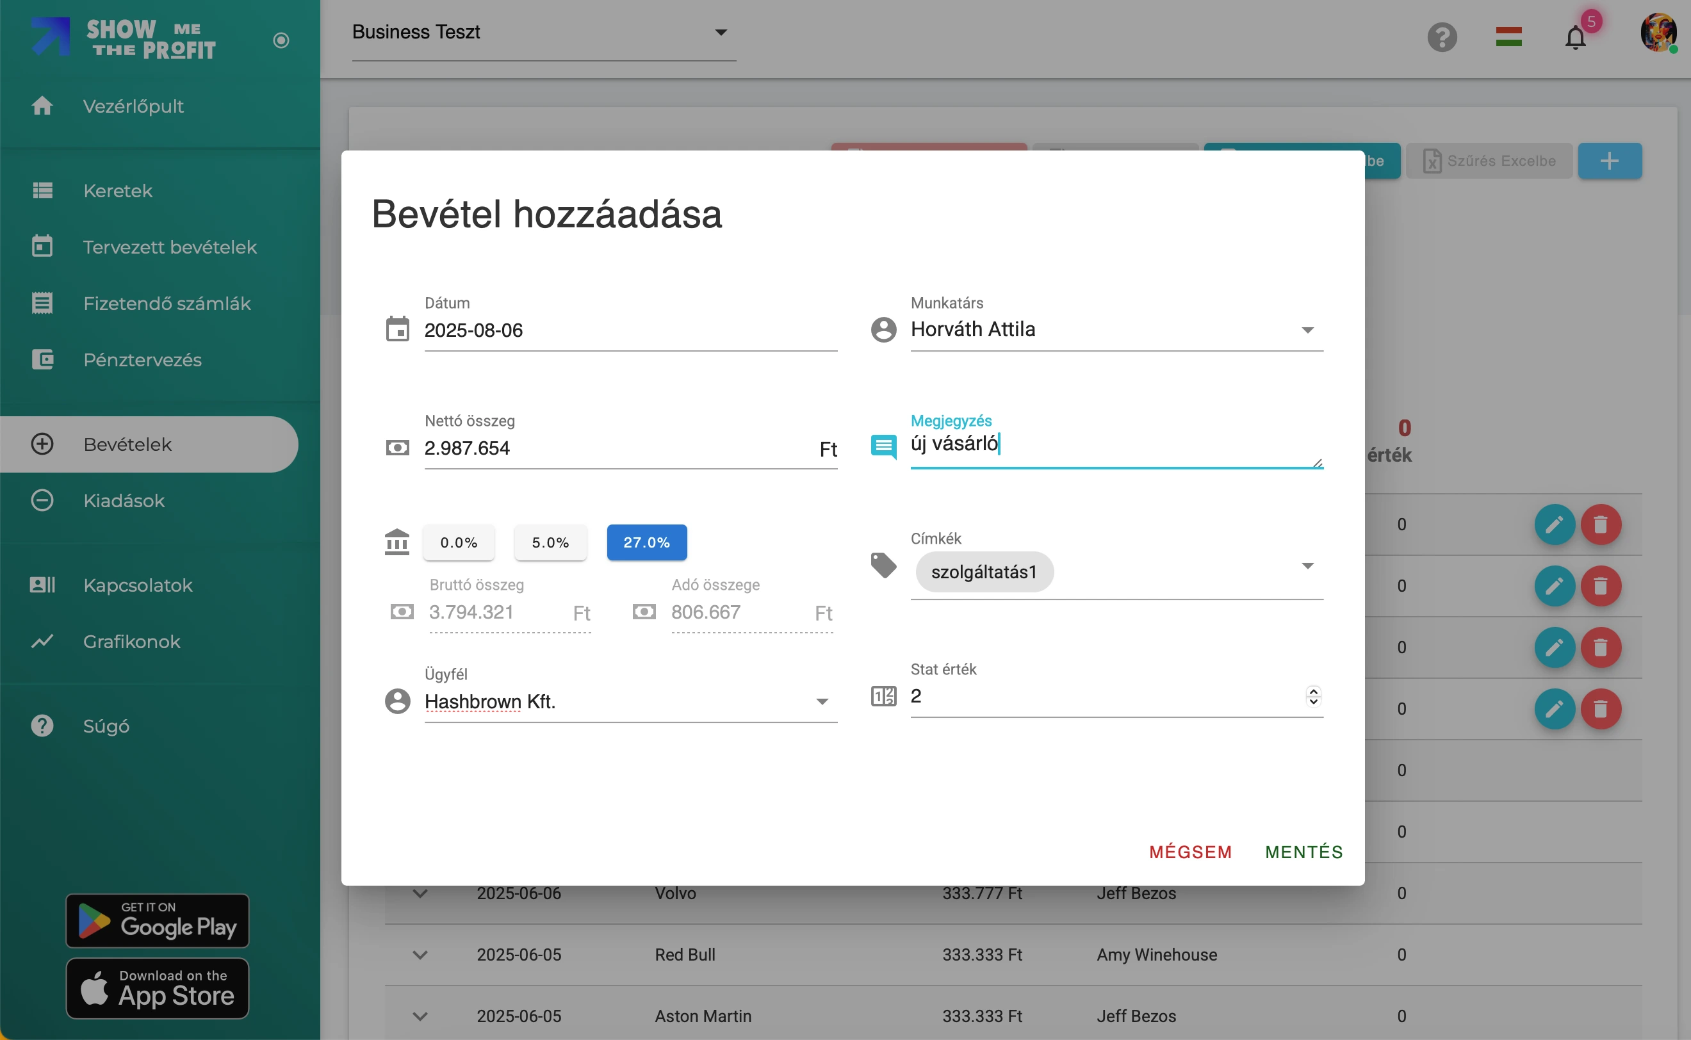Open help via the top question mark icon
Viewport: 1691px width, 1040px height.
1441,37
